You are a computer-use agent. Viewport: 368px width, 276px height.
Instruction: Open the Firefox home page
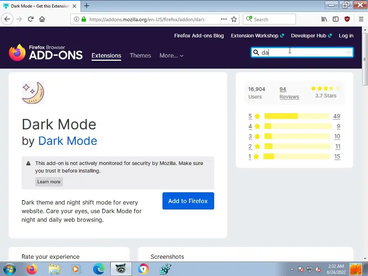point(42,19)
